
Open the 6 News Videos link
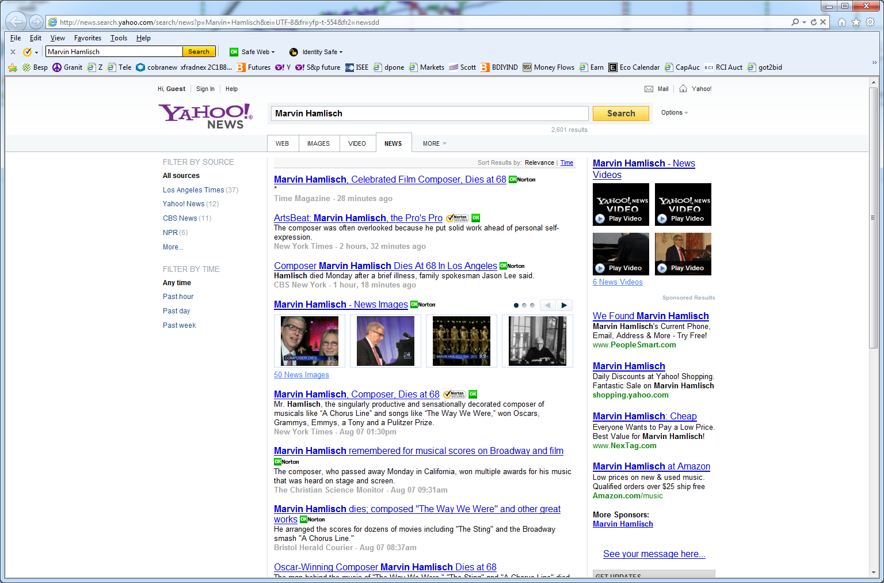coord(618,282)
